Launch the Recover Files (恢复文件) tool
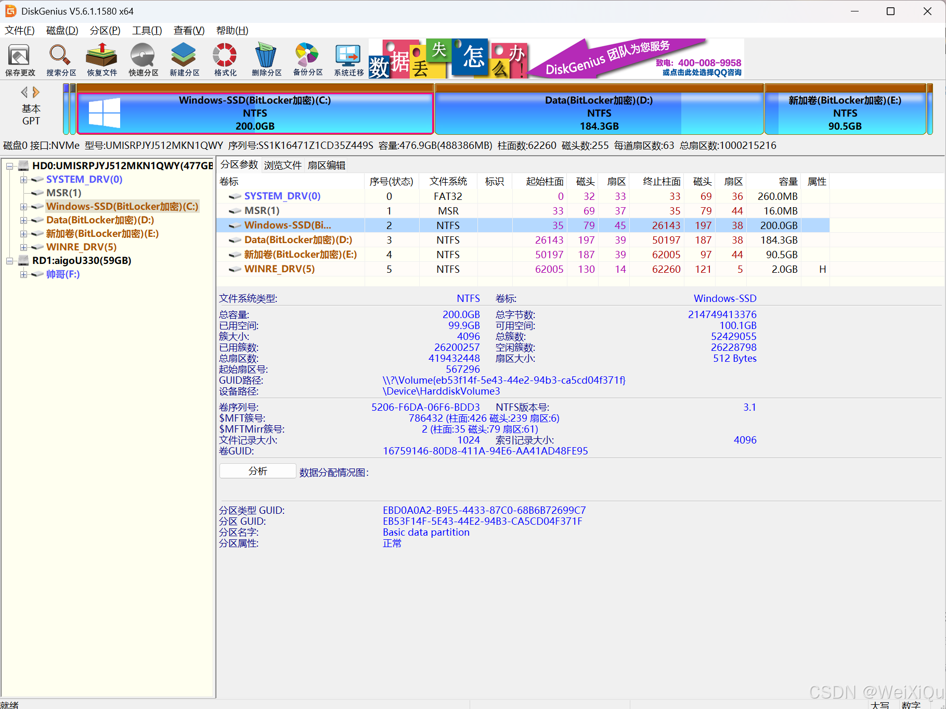946x709 pixels. point(102,60)
